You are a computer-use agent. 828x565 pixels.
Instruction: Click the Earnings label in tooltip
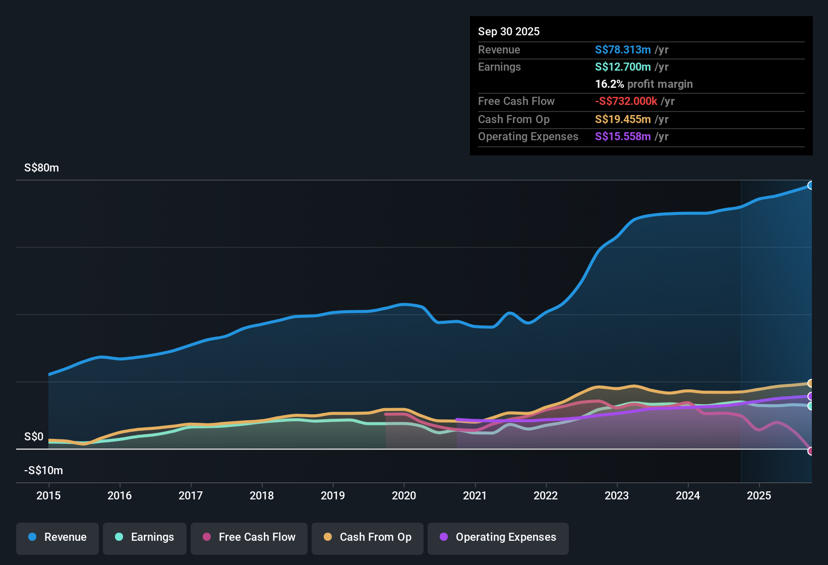tap(499, 67)
